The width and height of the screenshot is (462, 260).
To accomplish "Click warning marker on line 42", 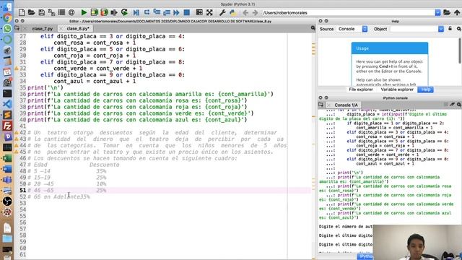I will point(17,133).
